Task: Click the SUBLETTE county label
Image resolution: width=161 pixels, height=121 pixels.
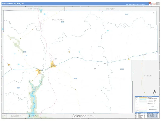Action: 33,9
